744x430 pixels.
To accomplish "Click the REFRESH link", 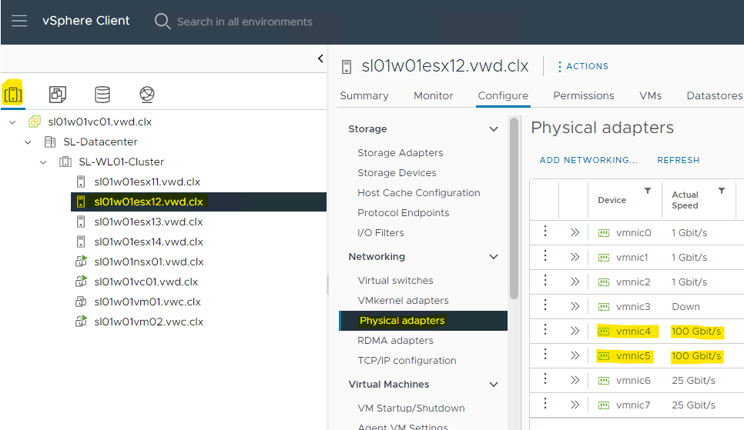I will pos(678,160).
